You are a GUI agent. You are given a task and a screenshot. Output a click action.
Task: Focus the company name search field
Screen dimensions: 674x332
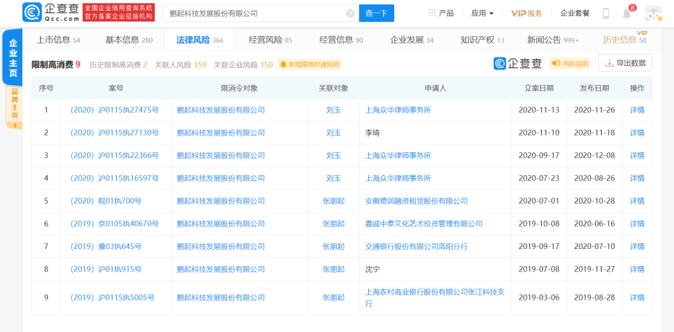tap(257, 13)
